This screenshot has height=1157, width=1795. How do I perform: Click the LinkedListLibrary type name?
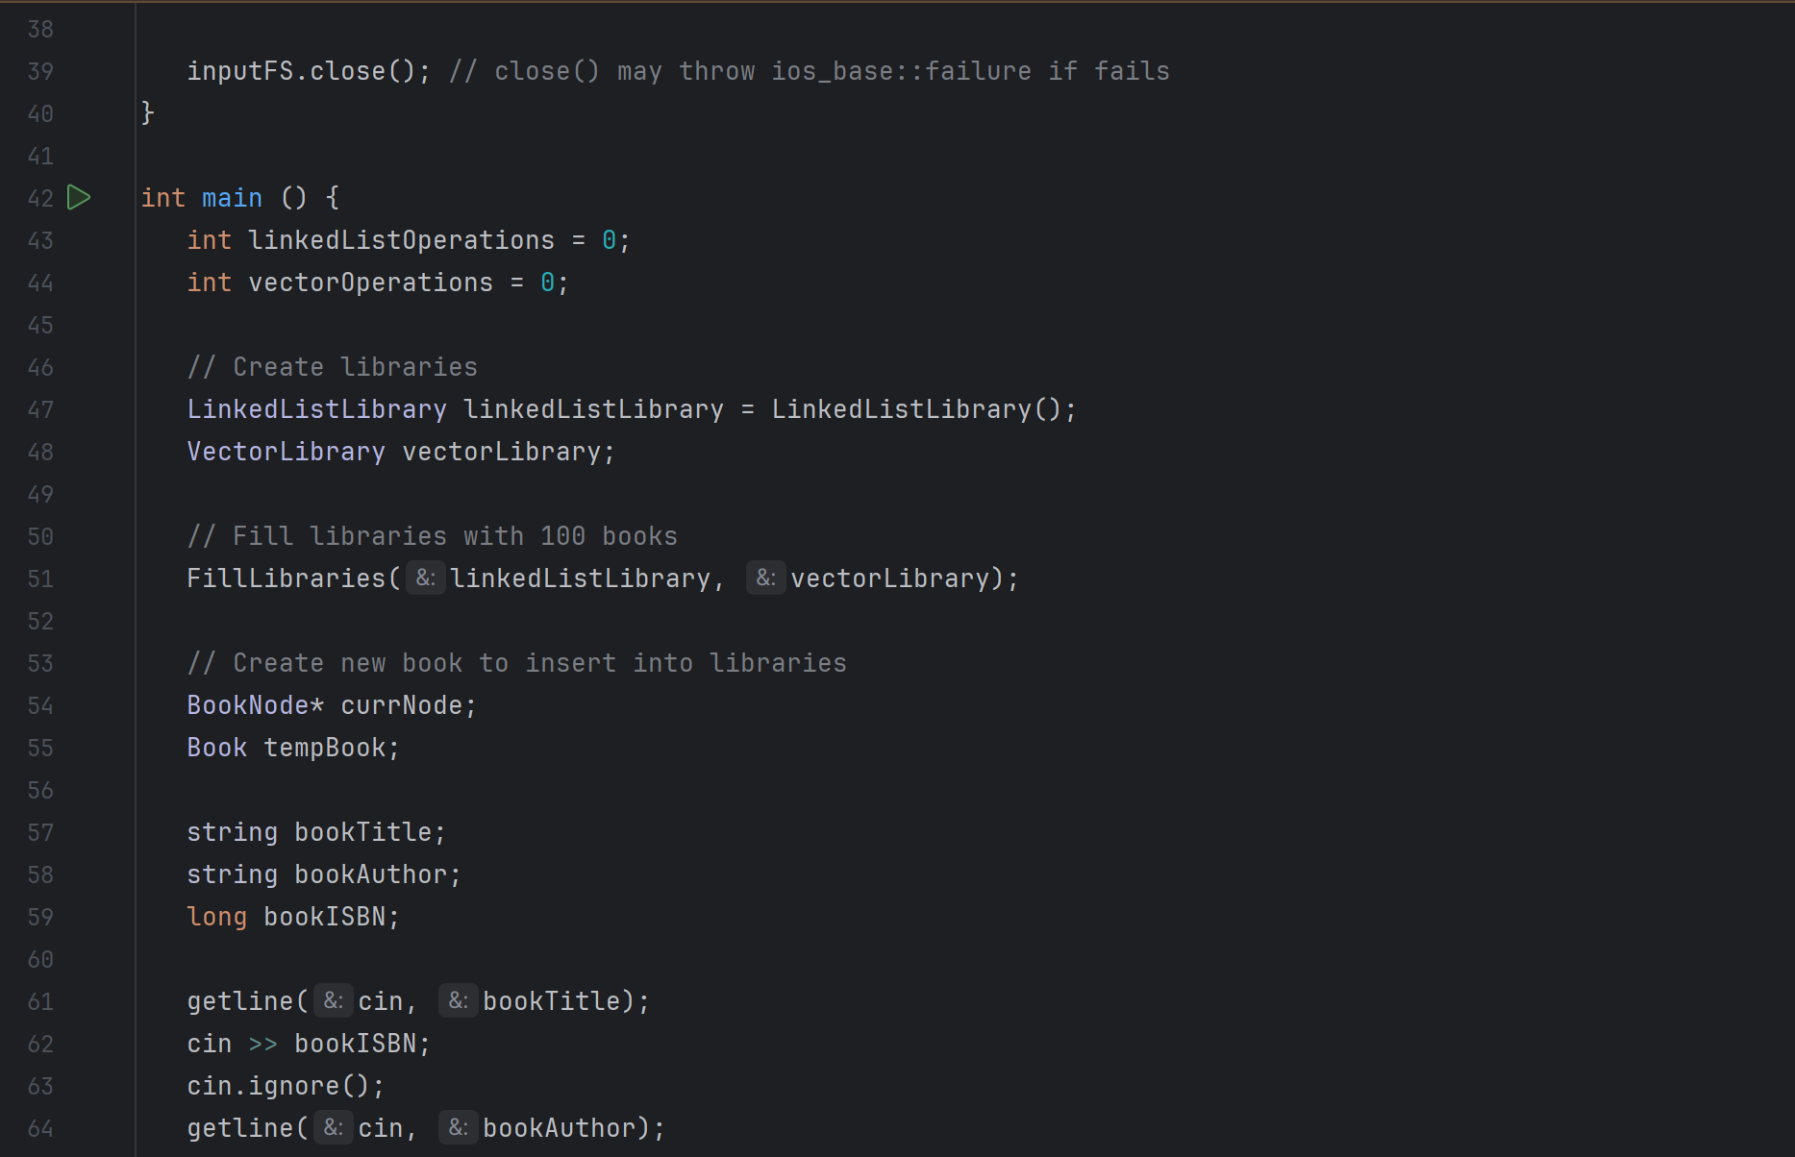coord(316,408)
